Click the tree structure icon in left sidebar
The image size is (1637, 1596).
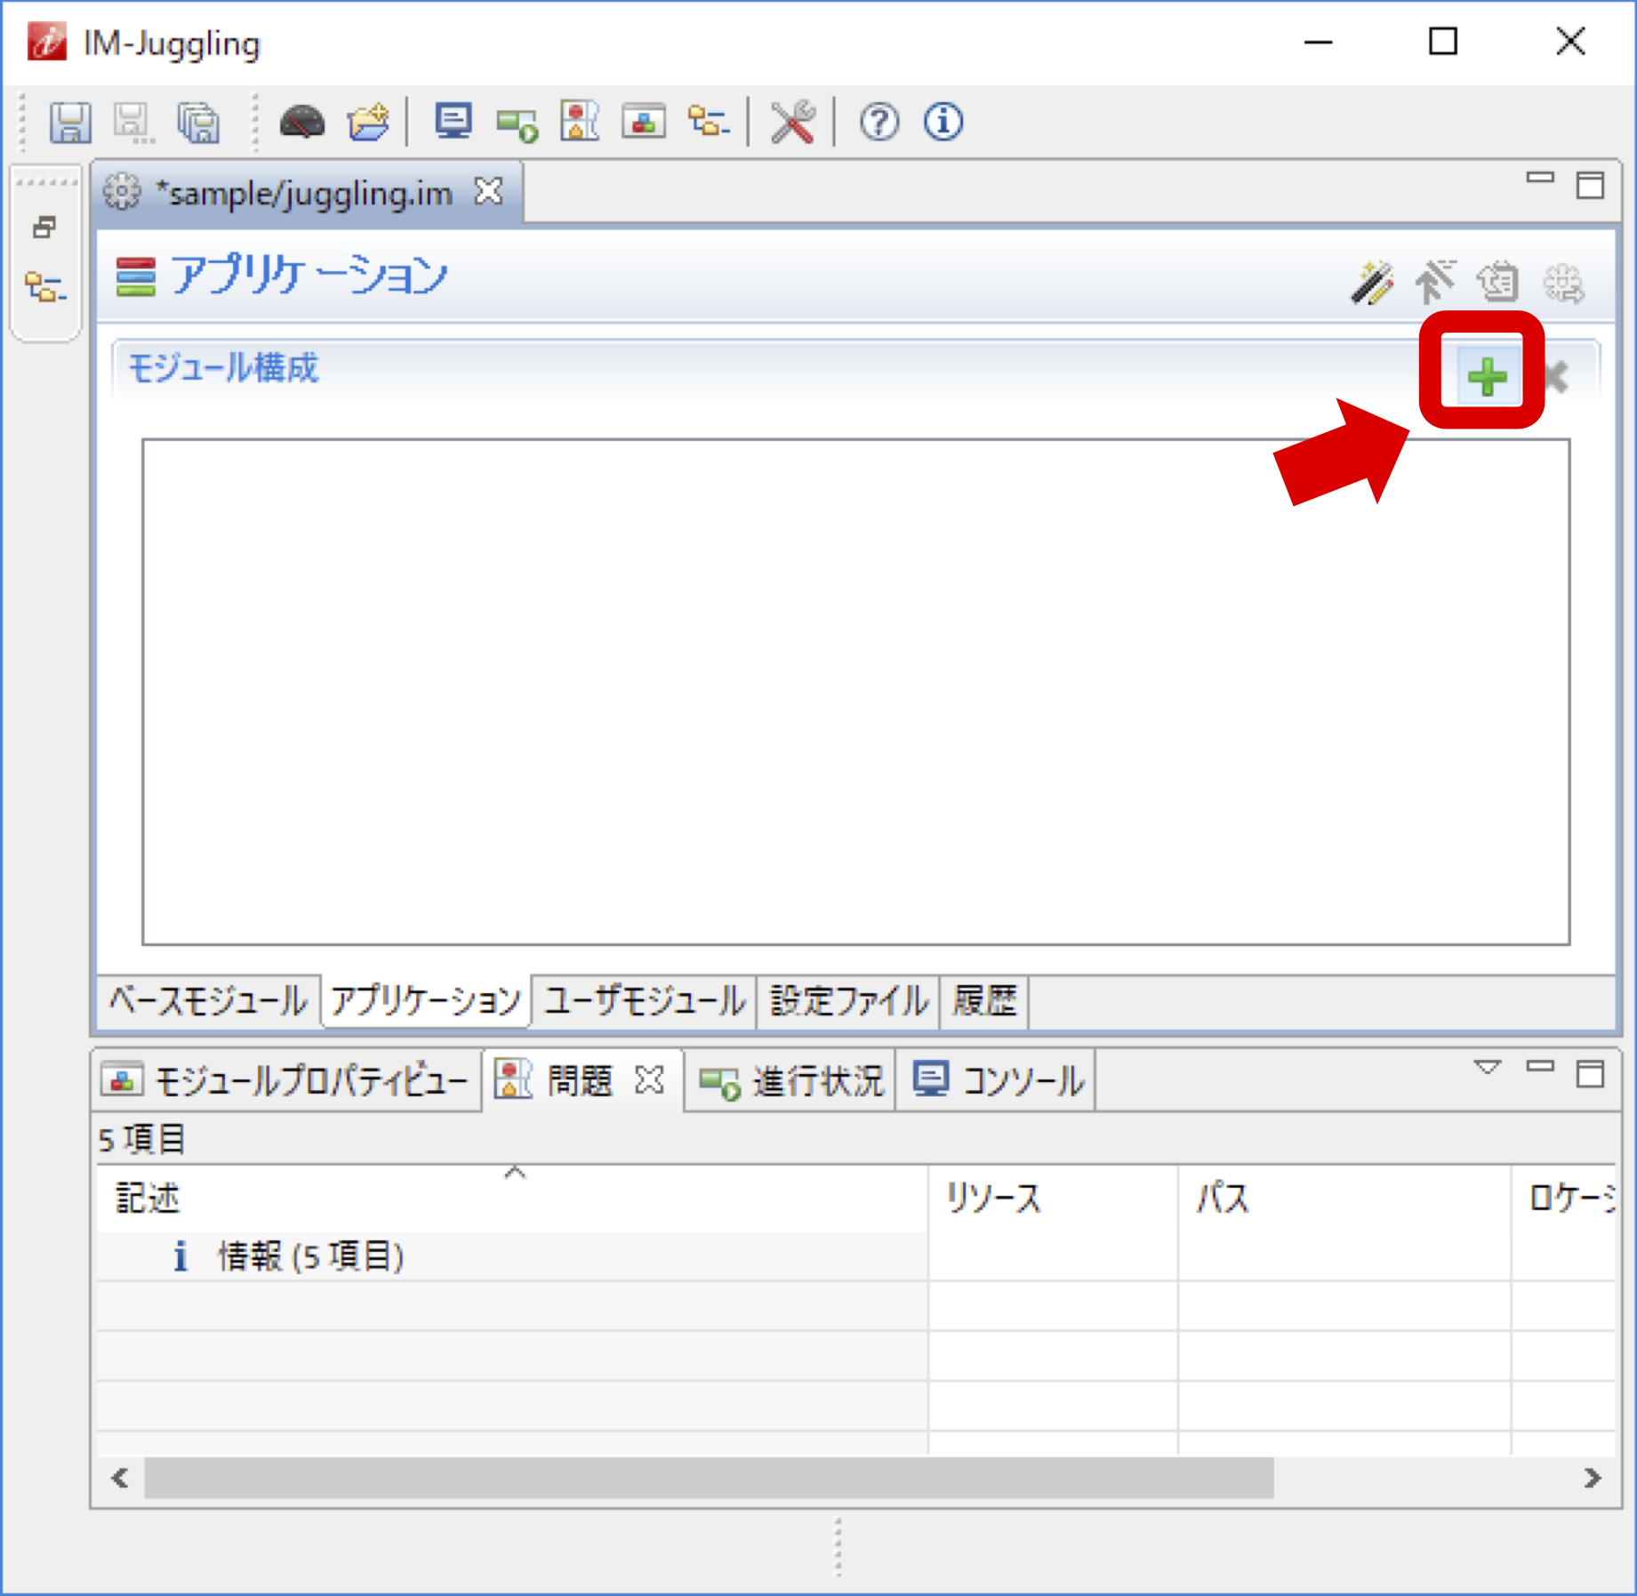pyautogui.click(x=45, y=287)
